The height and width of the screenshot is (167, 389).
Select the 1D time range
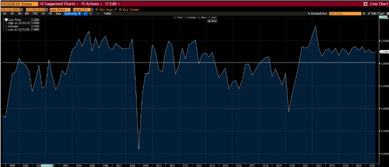point(4,14)
